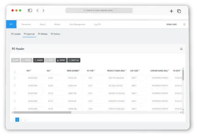
Task: Select row for BIG MAC.OM BOX
Action: tap(15, 86)
